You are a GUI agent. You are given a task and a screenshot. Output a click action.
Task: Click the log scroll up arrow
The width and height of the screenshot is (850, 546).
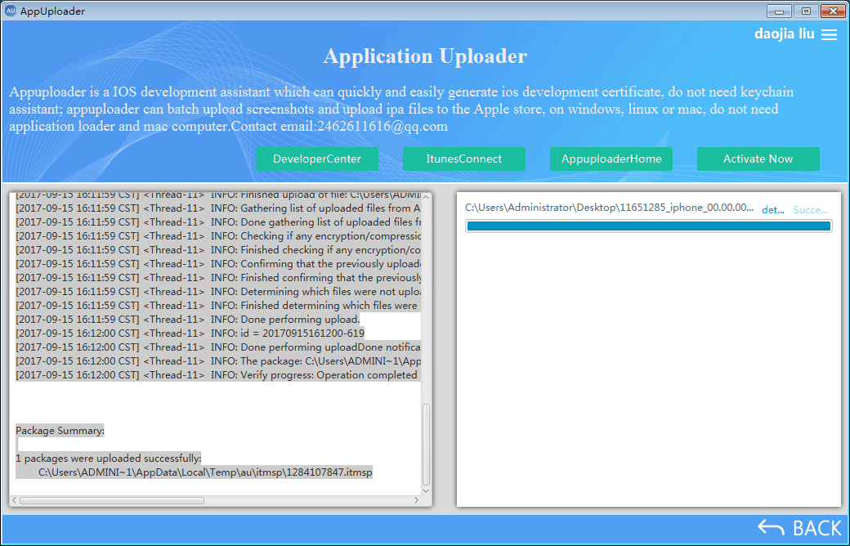pyautogui.click(x=426, y=197)
